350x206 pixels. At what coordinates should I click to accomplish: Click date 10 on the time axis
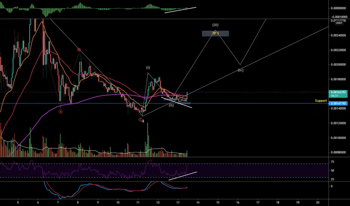[118, 202]
